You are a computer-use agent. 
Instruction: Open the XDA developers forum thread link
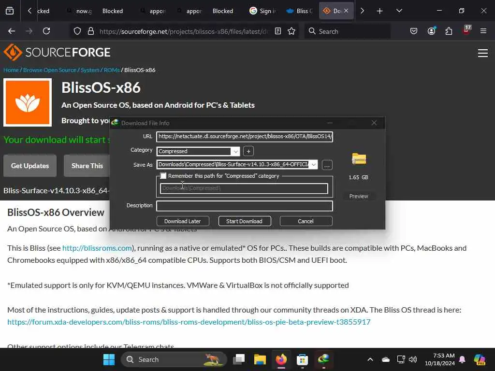click(189, 322)
